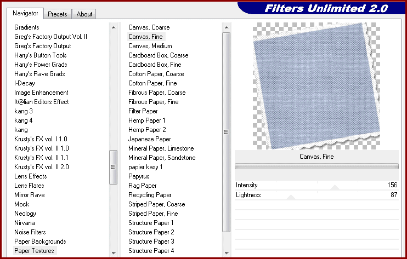Select Image Enhancement category
Screen dimensions: 407x259
pyautogui.click(x=41, y=93)
